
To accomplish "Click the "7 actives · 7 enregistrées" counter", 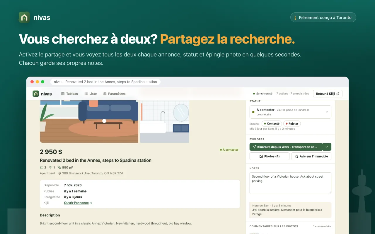I will [x=293, y=94].
